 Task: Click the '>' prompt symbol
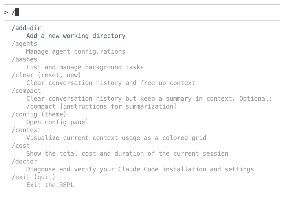point(6,12)
